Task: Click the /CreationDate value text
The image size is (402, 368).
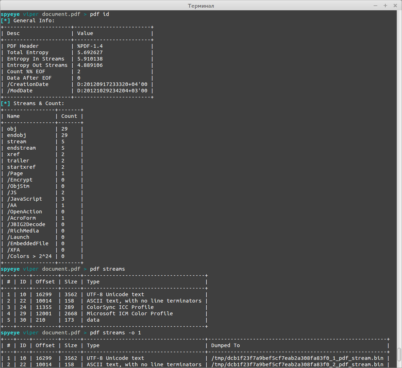Action: click(x=112, y=84)
